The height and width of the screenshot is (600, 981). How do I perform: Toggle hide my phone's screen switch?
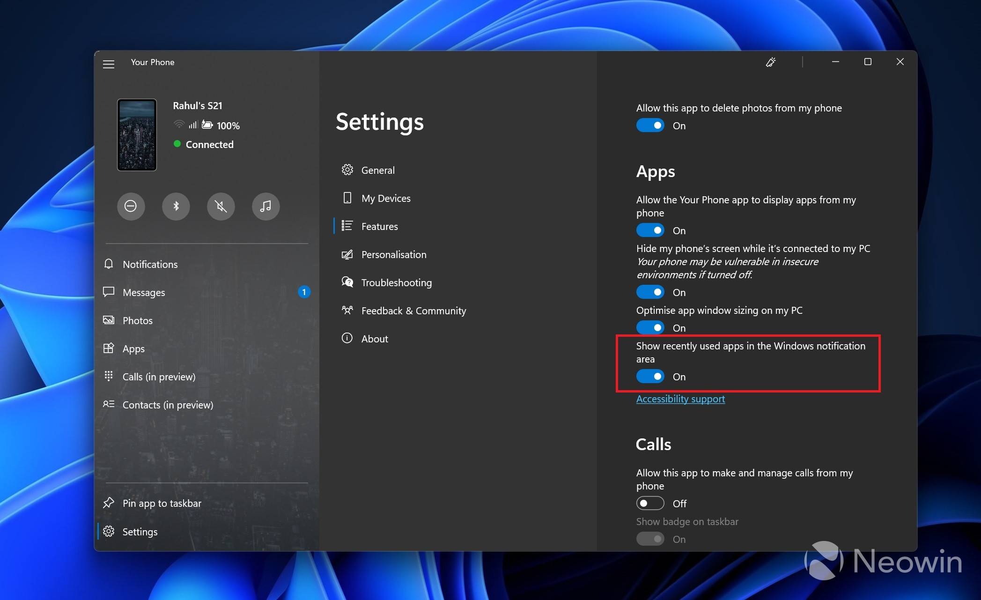[650, 292]
